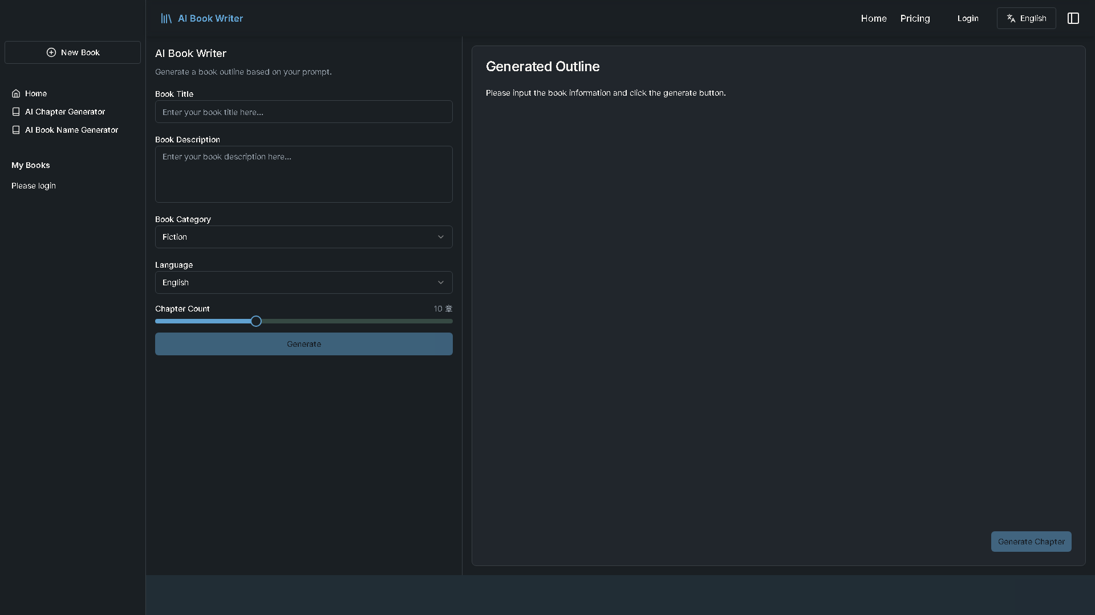Select the Home icon in the sidebar
This screenshot has width=1095, height=615.
click(x=15, y=93)
